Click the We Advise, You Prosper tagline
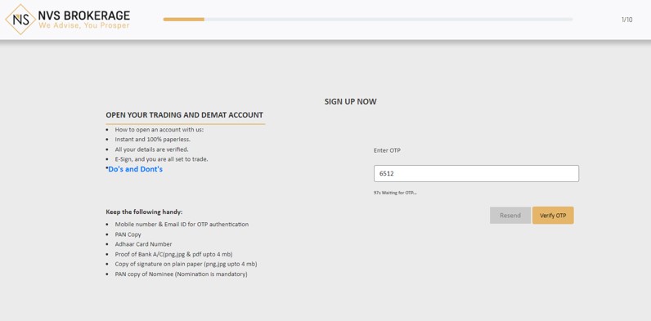651x321 pixels. (x=84, y=25)
